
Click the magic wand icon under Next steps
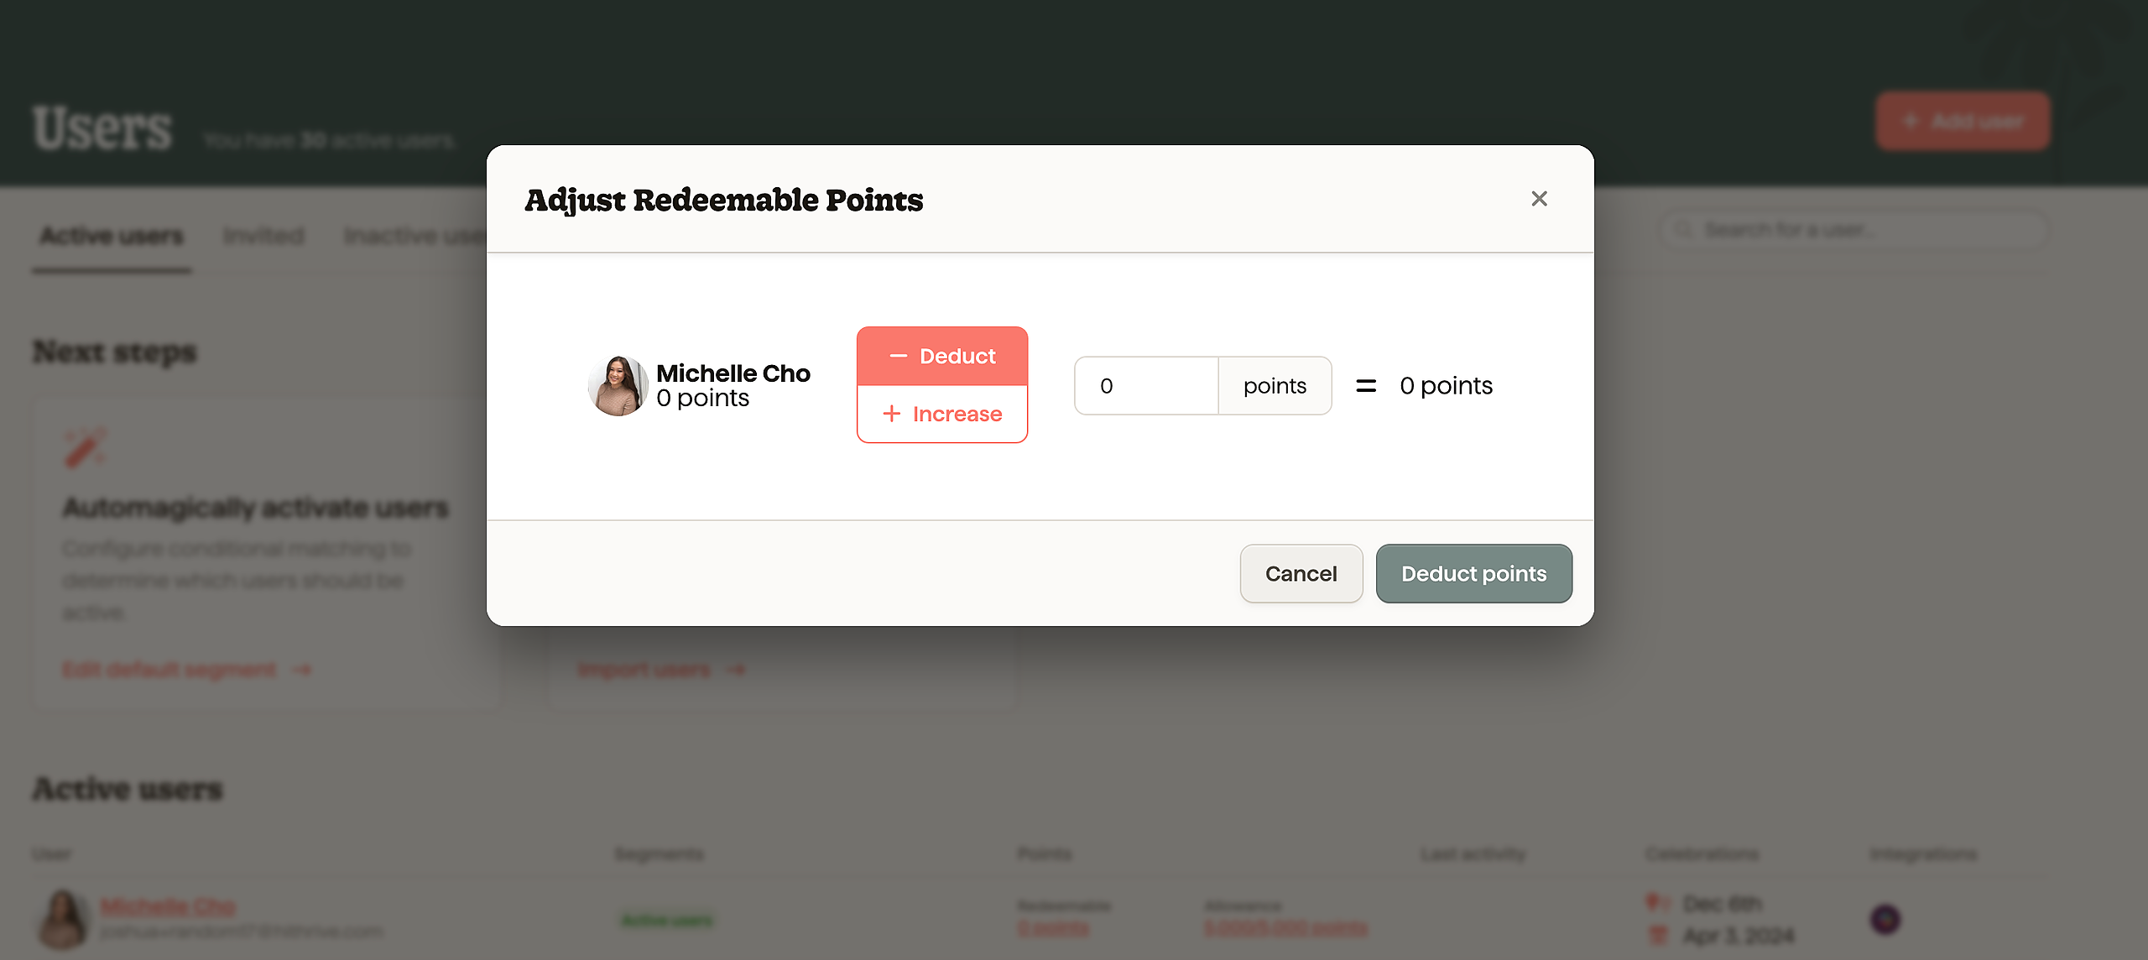tap(85, 447)
